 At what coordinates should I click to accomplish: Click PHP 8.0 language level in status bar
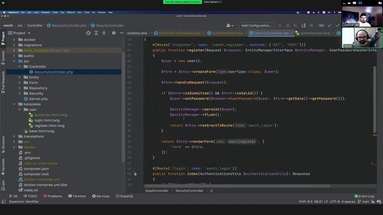tap(305, 202)
